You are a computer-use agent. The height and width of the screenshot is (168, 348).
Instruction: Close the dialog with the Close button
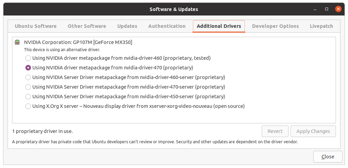tap(328, 157)
